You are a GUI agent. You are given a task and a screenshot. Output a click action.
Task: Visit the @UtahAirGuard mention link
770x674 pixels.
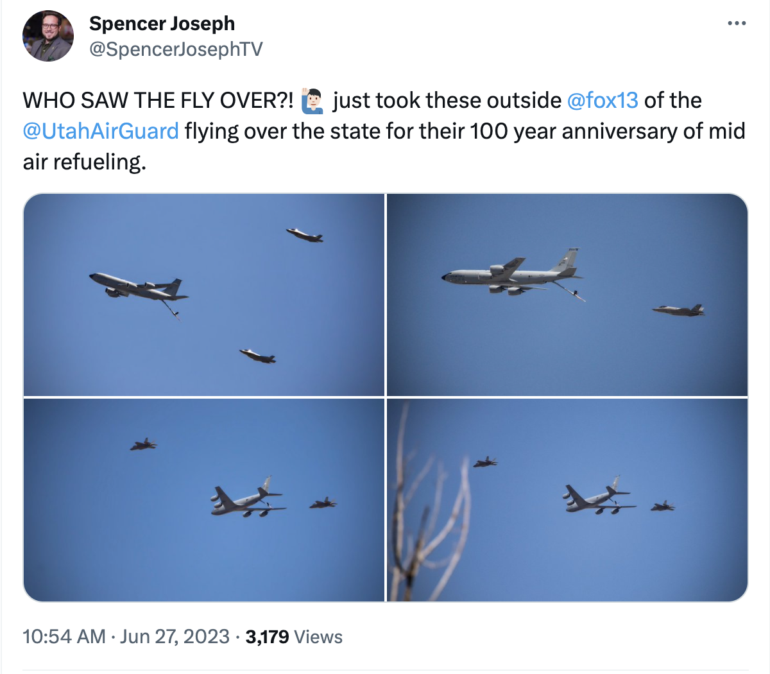coord(101,131)
